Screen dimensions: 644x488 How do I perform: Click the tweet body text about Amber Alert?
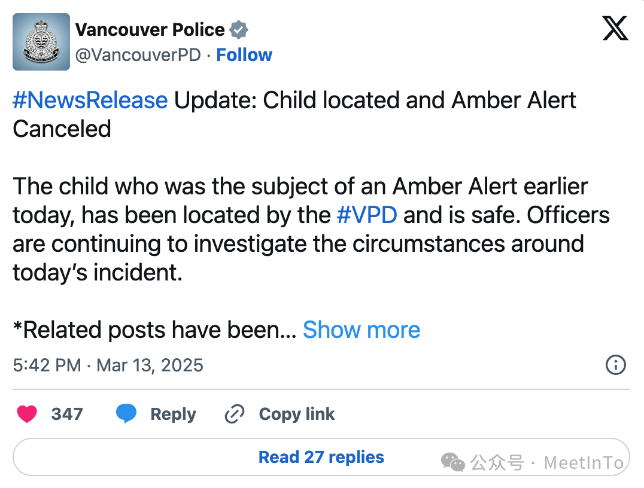(311, 230)
